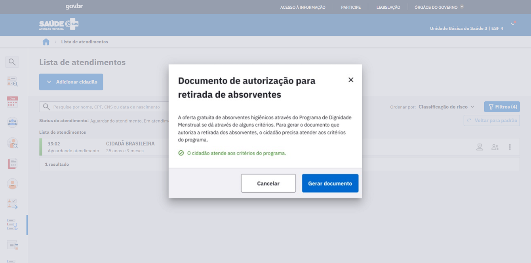The height and width of the screenshot is (263, 531).
Task: Select the group of people sidebar icon
Action: [x=12, y=122]
